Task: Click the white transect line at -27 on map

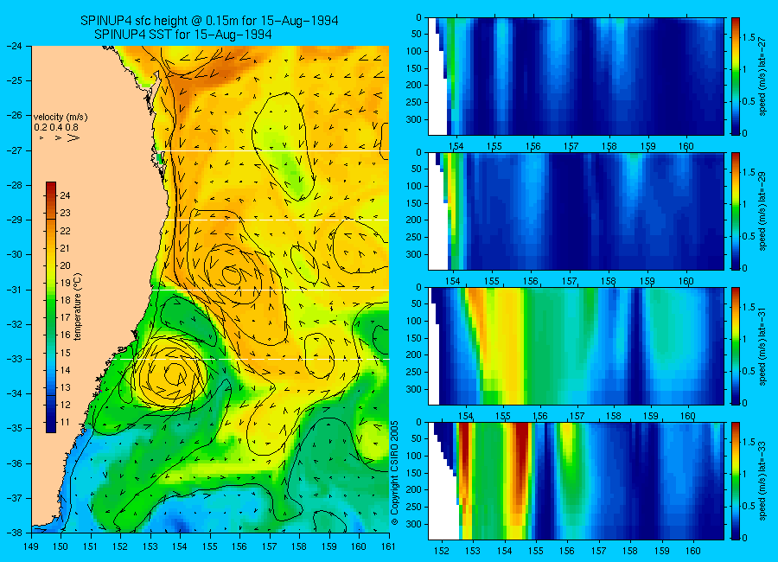Action: [277, 150]
